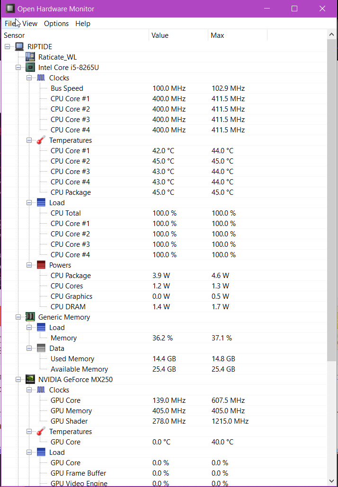The height and width of the screenshot is (487, 338).
Task: Collapse the NVIDIA GeForce MX250 node
Action: (x=18, y=379)
